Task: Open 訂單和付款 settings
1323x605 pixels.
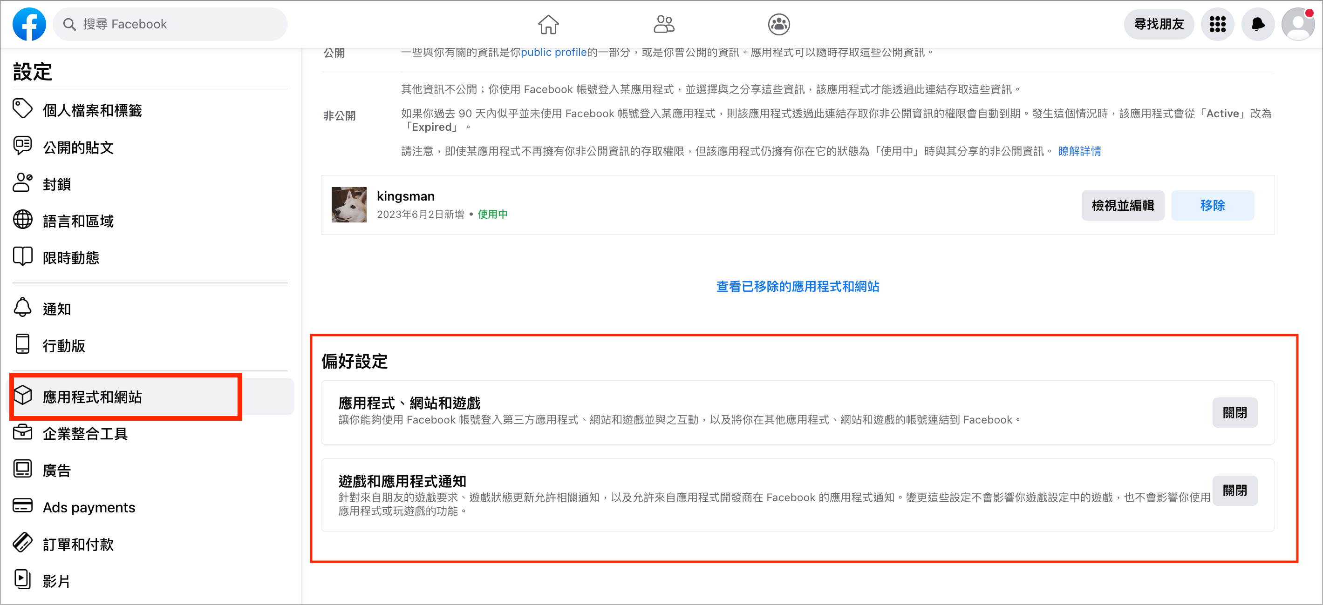Action: click(x=150, y=544)
